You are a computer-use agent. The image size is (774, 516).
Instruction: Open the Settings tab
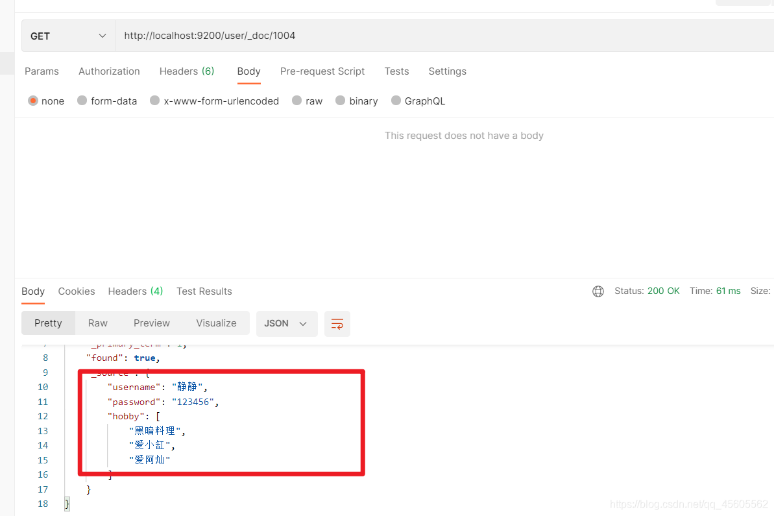(x=447, y=71)
